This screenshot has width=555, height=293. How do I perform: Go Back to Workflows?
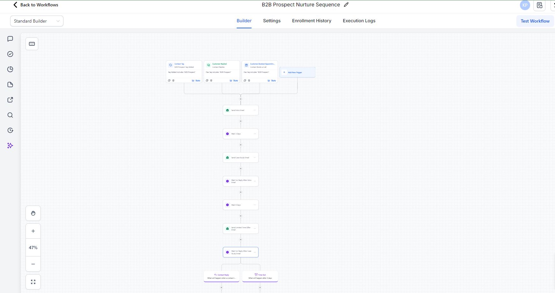pos(35,5)
